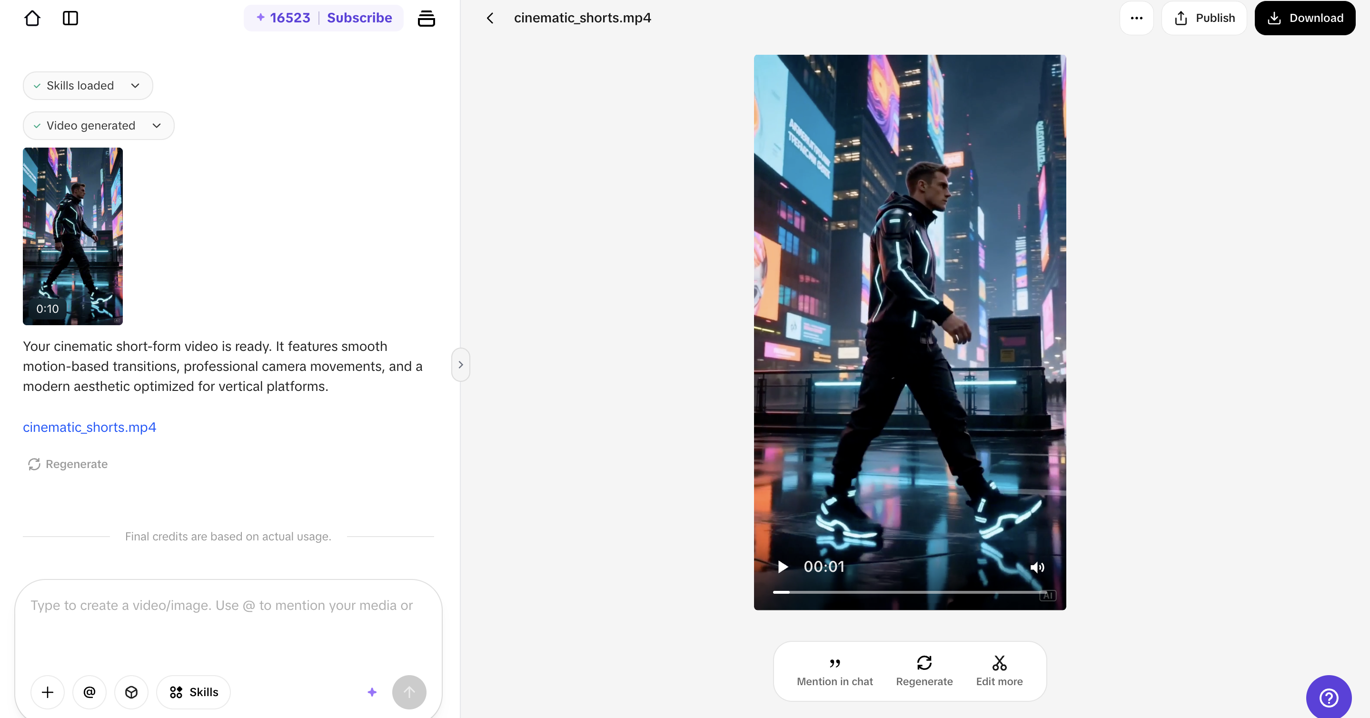Open the stacked layers queue icon
Screen dimensions: 1370x718
pyautogui.click(x=426, y=18)
